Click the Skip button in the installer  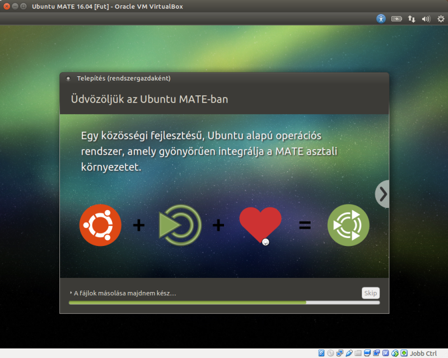pyautogui.click(x=371, y=293)
